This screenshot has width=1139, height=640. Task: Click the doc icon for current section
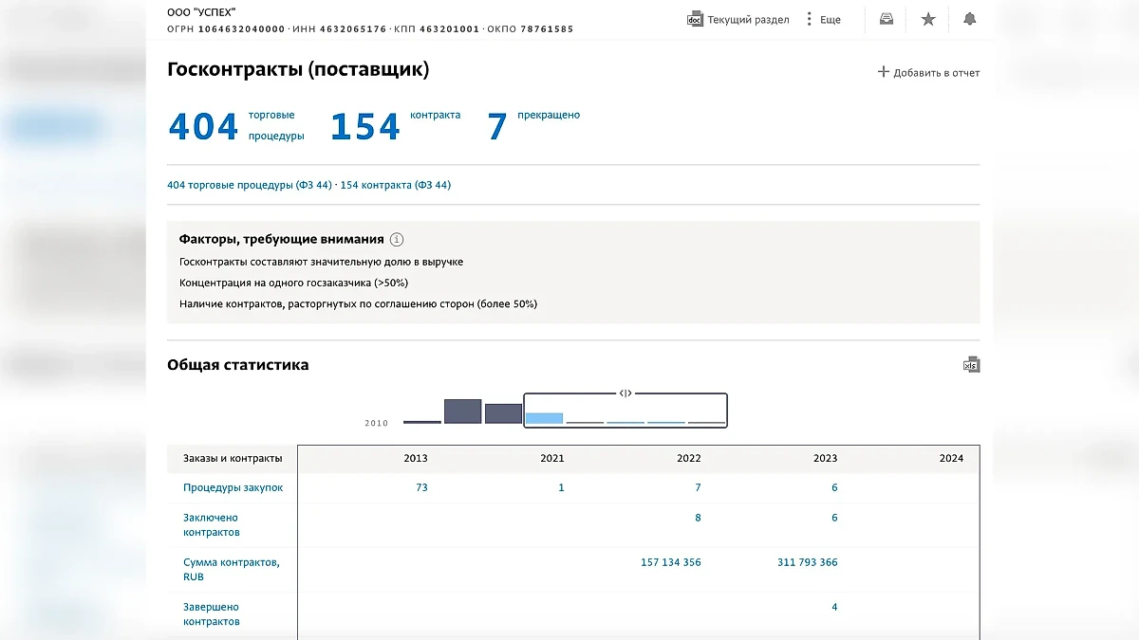[695, 19]
